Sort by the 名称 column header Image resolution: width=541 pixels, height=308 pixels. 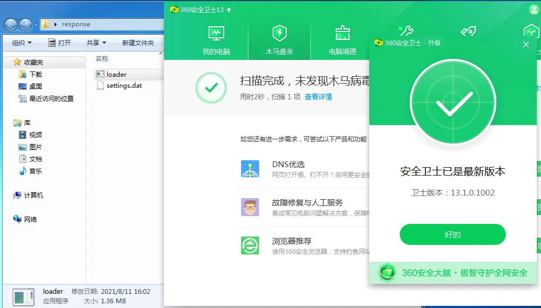click(x=102, y=59)
